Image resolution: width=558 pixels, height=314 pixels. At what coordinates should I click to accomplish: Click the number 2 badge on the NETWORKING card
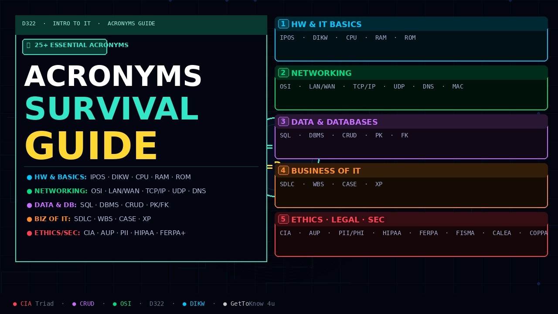coord(283,73)
